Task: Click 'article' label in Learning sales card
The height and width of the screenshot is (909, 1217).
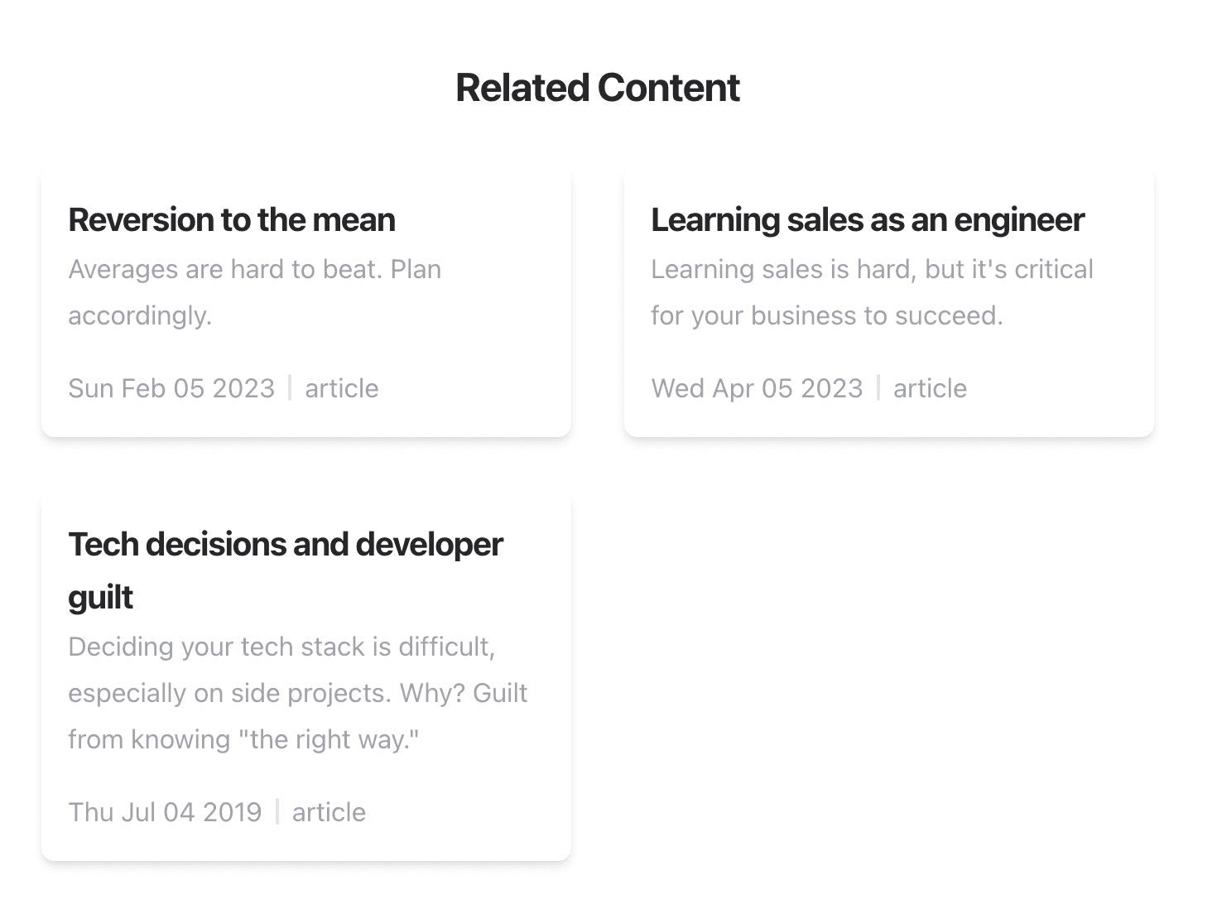Action: [x=930, y=388]
